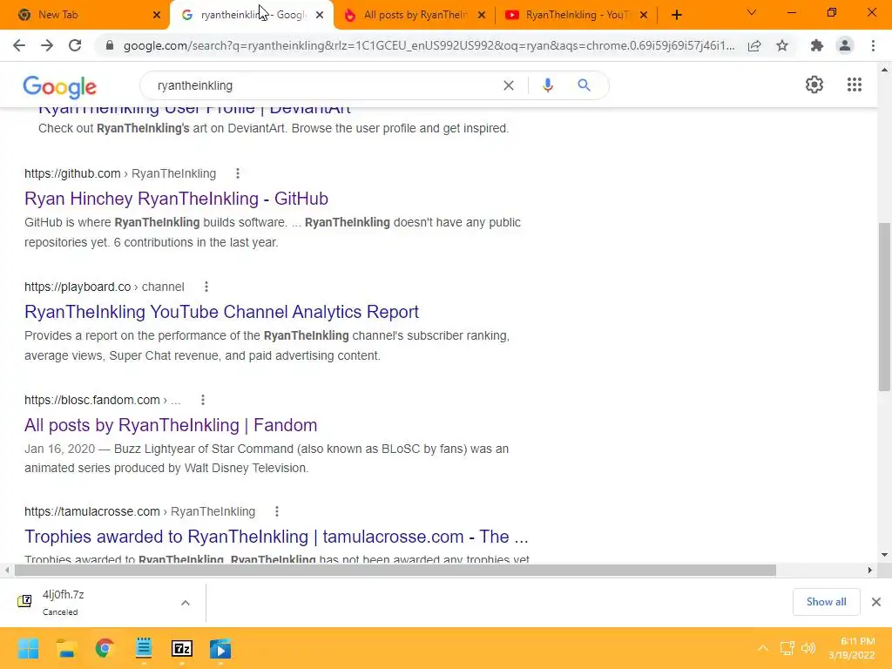The width and height of the screenshot is (892, 669).
Task: Open File Explorer from taskbar
Action: click(66, 648)
